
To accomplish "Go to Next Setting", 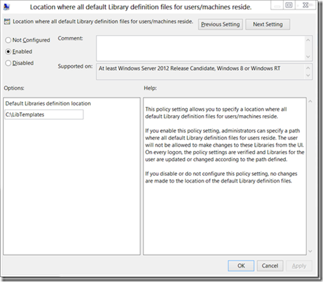I will point(267,24).
